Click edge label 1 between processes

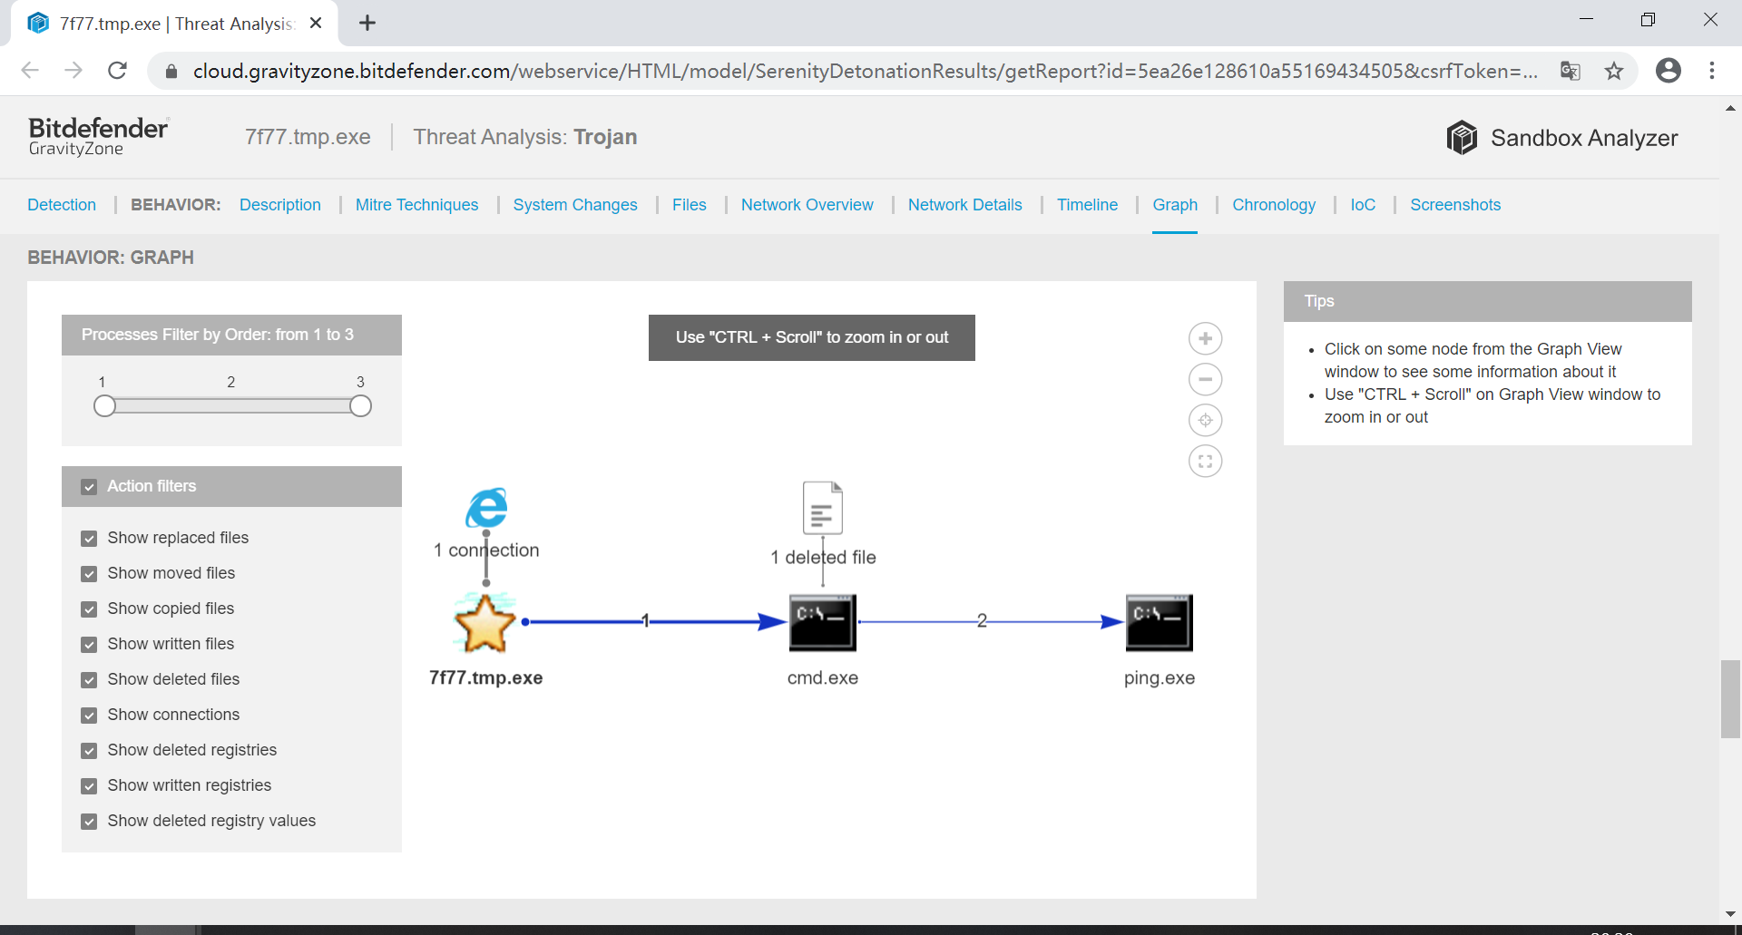click(x=645, y=621)
